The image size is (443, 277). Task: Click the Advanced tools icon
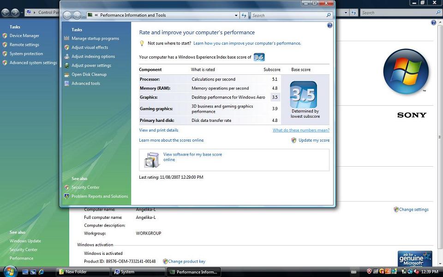point(66,84)
